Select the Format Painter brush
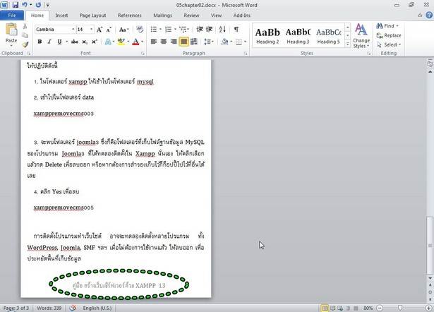Image resolution: width=434 pixels, height=312 pixels. [x=25, y=44]
